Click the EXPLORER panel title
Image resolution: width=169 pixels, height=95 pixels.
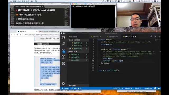pos(73,36)
